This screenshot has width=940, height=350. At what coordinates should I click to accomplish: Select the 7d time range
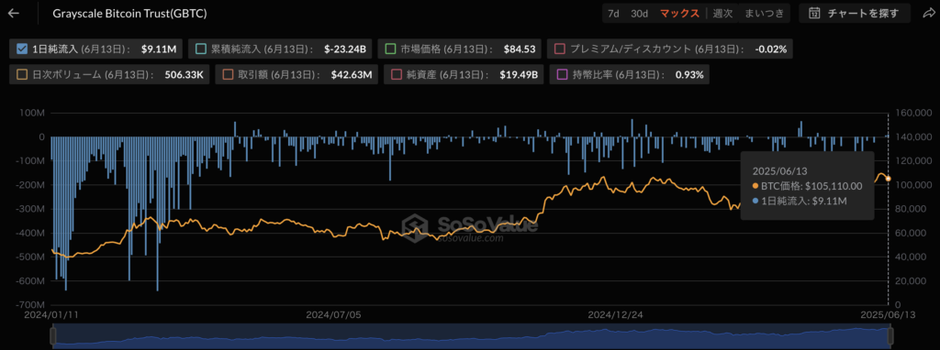click(613, 13)
